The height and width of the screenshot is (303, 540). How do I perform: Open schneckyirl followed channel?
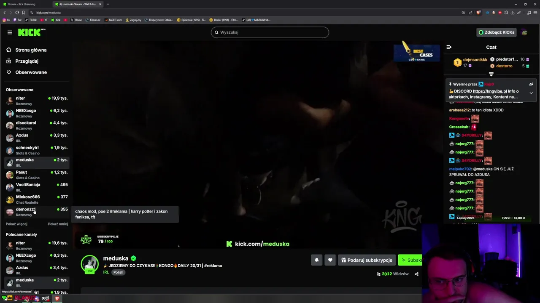(36, 150)
